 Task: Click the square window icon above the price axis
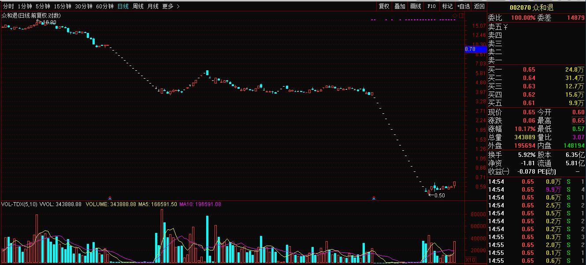click(461, 15)
